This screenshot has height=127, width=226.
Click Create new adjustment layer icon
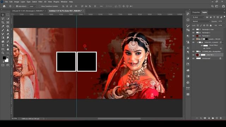click(209, 118)
